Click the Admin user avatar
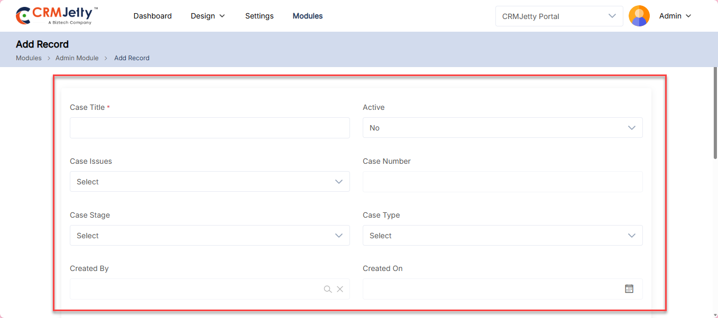The image size is (718, 318). tap(639, 16)
